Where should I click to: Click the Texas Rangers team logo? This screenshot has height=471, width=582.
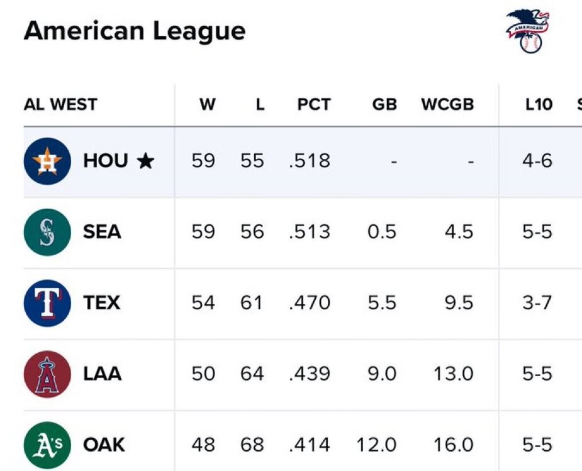(x=47, y=303)
